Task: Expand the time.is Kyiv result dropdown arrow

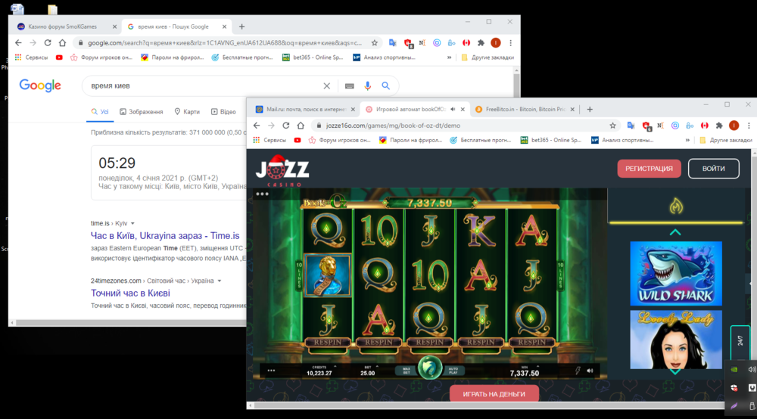Action: [x=132, y=224]
